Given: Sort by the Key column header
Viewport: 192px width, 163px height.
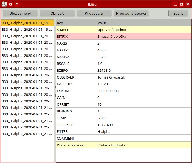Looking at the screenshot, I should pyautogui.click(x=76, y=23).
